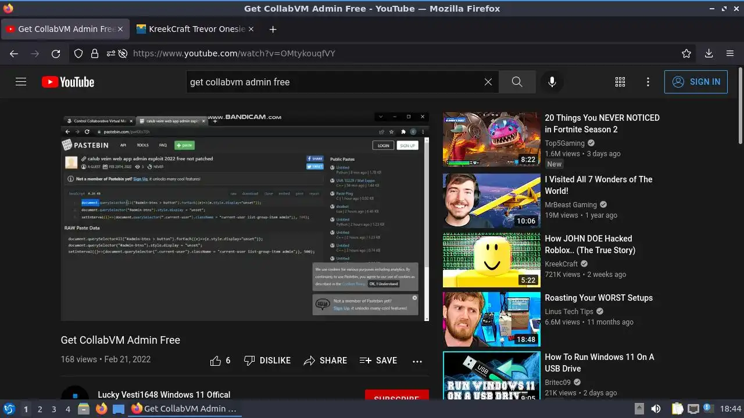Image resolution: width=744 pixels, height=418 pixels.
Task: Open the Firefox hamburger application menu
Action: (x=730, y=53)
